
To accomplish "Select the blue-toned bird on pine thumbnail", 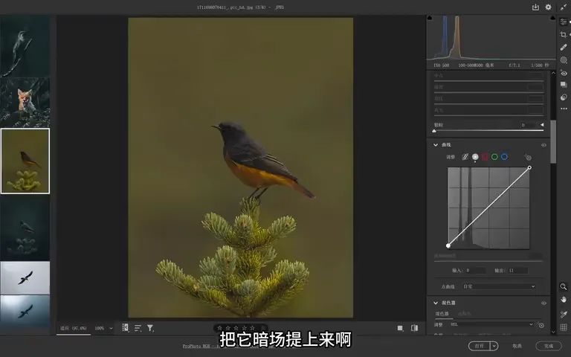I will coord(25,228).
